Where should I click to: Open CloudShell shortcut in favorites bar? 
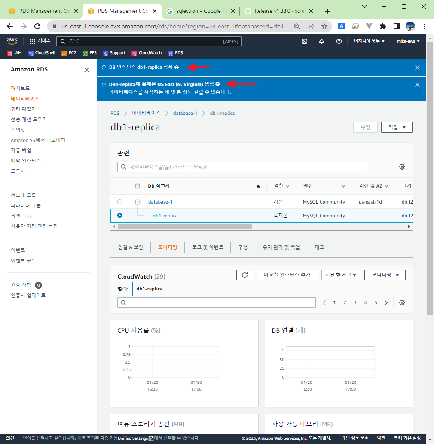click(42, 53)
